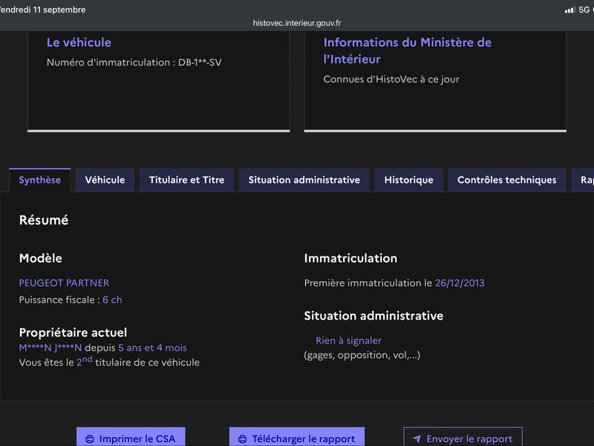Send the report via Envoyer le rapport

pyautogui.click(x=463, y=437)
